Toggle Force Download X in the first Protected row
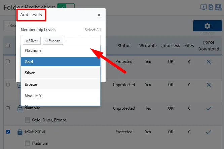This screenshot has height=149, width=224. (209, 62)
